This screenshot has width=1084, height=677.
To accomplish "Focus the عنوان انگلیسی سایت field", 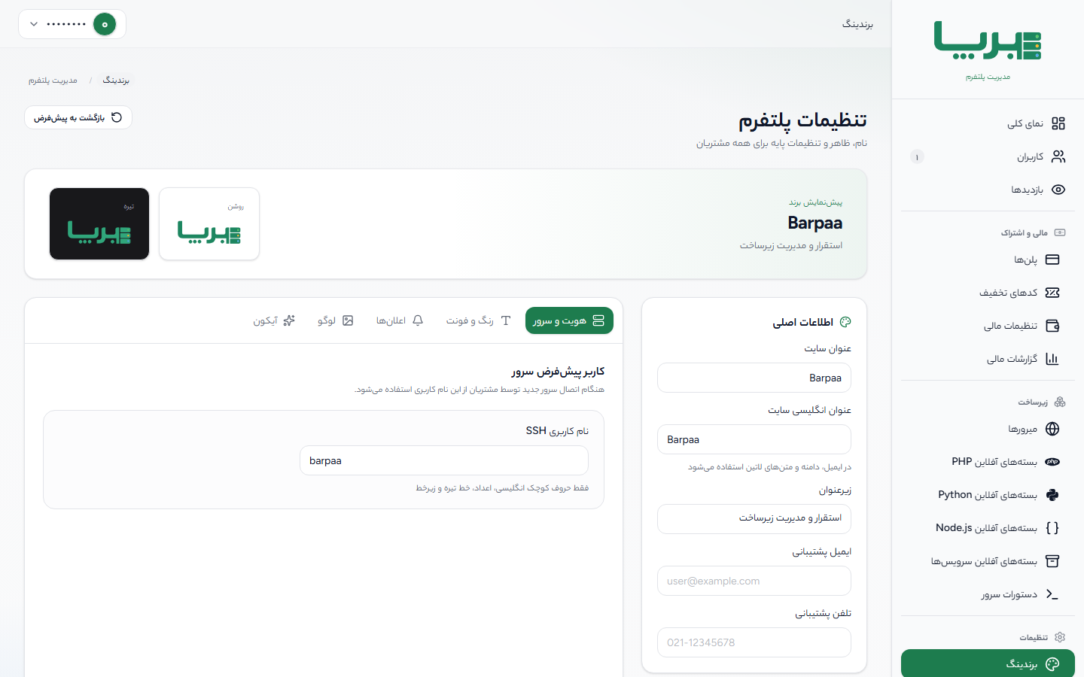I will 754,439.
